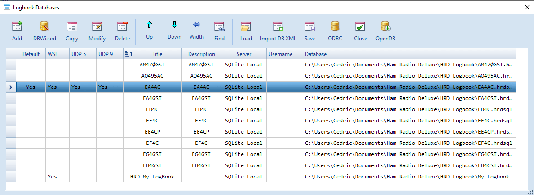Screen dimensions: 534x195
Task: Move entry Down with the arrow icon
Action: (x=174, y=26)
